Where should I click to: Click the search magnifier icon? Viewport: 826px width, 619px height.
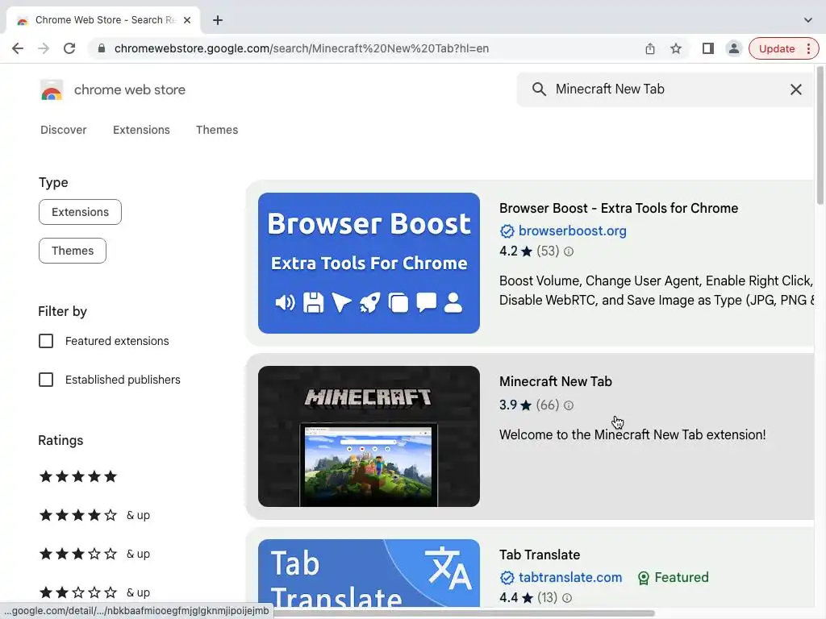(539, 89)
